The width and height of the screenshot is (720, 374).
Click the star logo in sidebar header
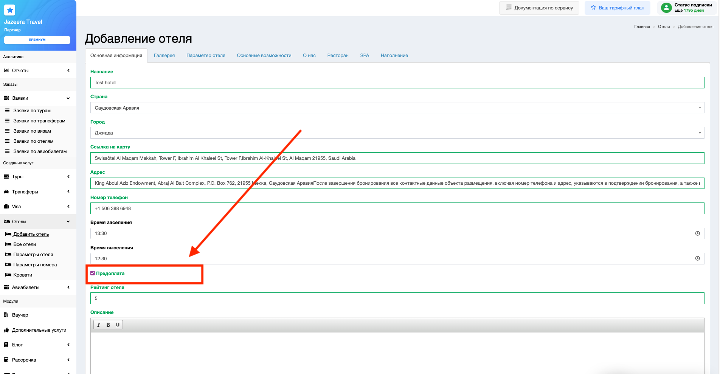click(x=10, y=10)
